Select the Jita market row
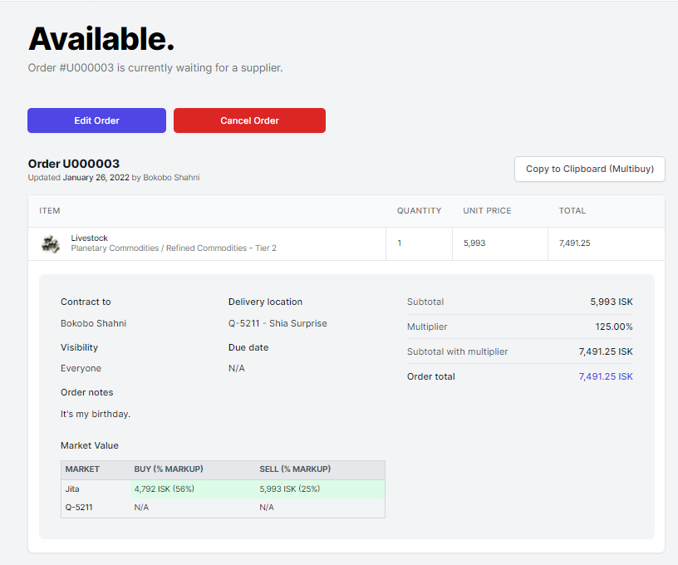Image resolution: width=678 pixels, height=565 pixels. click(223, 489)
